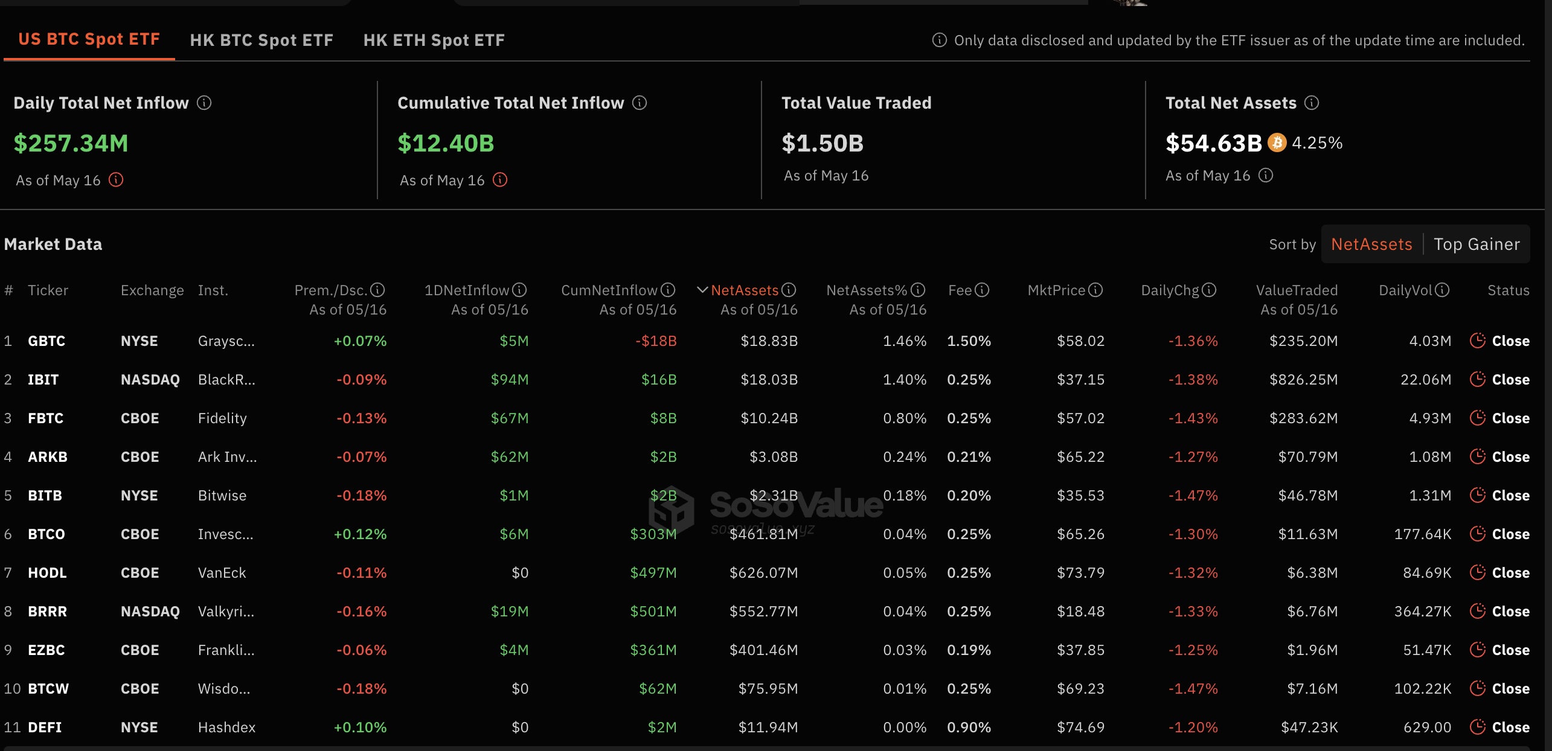This screenshot has height=751, width=1552.
Task: Click the clock status icon on the FBTC row
Action: (1478, 418)
